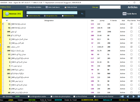Image resolution: width=140 pixels, height=102 pixels.
Task: Go back with Retour [Esc]
Action: [x=6, y=7]
